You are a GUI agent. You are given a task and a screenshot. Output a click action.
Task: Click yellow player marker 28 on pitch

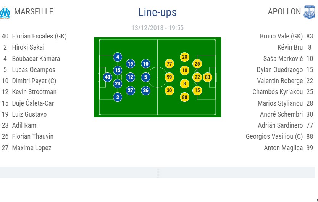coord(184,57)
